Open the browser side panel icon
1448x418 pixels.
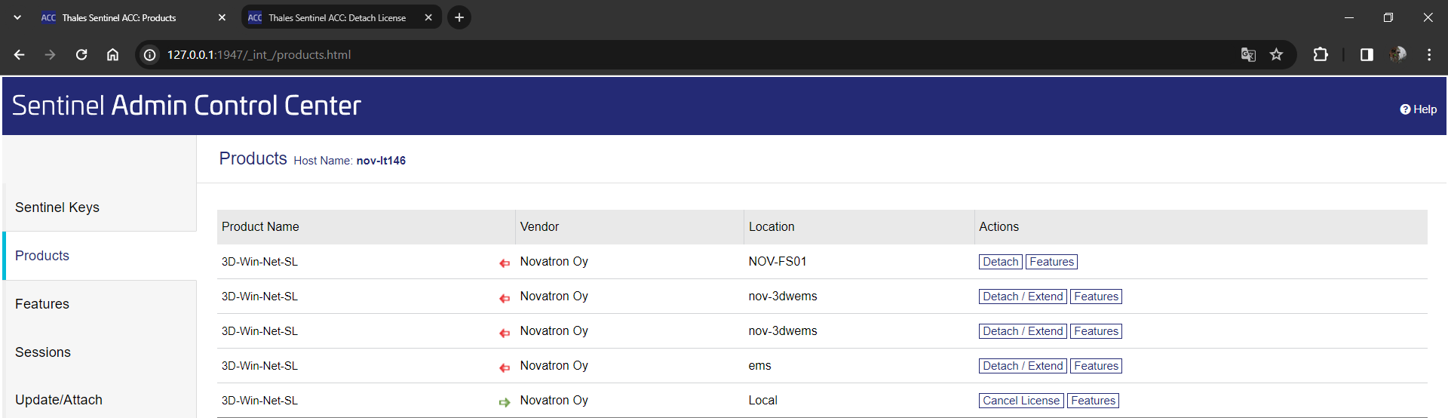(1367, 54)
